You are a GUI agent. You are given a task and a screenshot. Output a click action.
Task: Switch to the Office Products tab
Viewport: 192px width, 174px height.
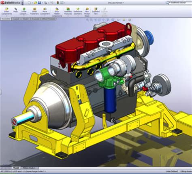click(x=49, y=19)
